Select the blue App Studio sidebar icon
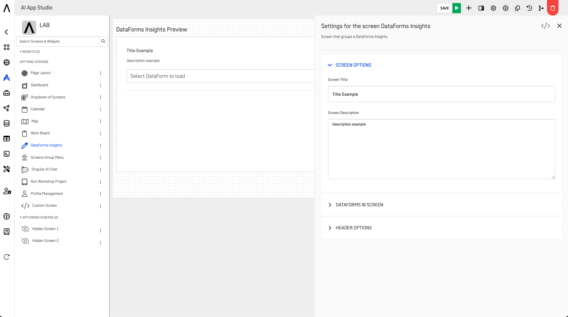 click(6, 78)
